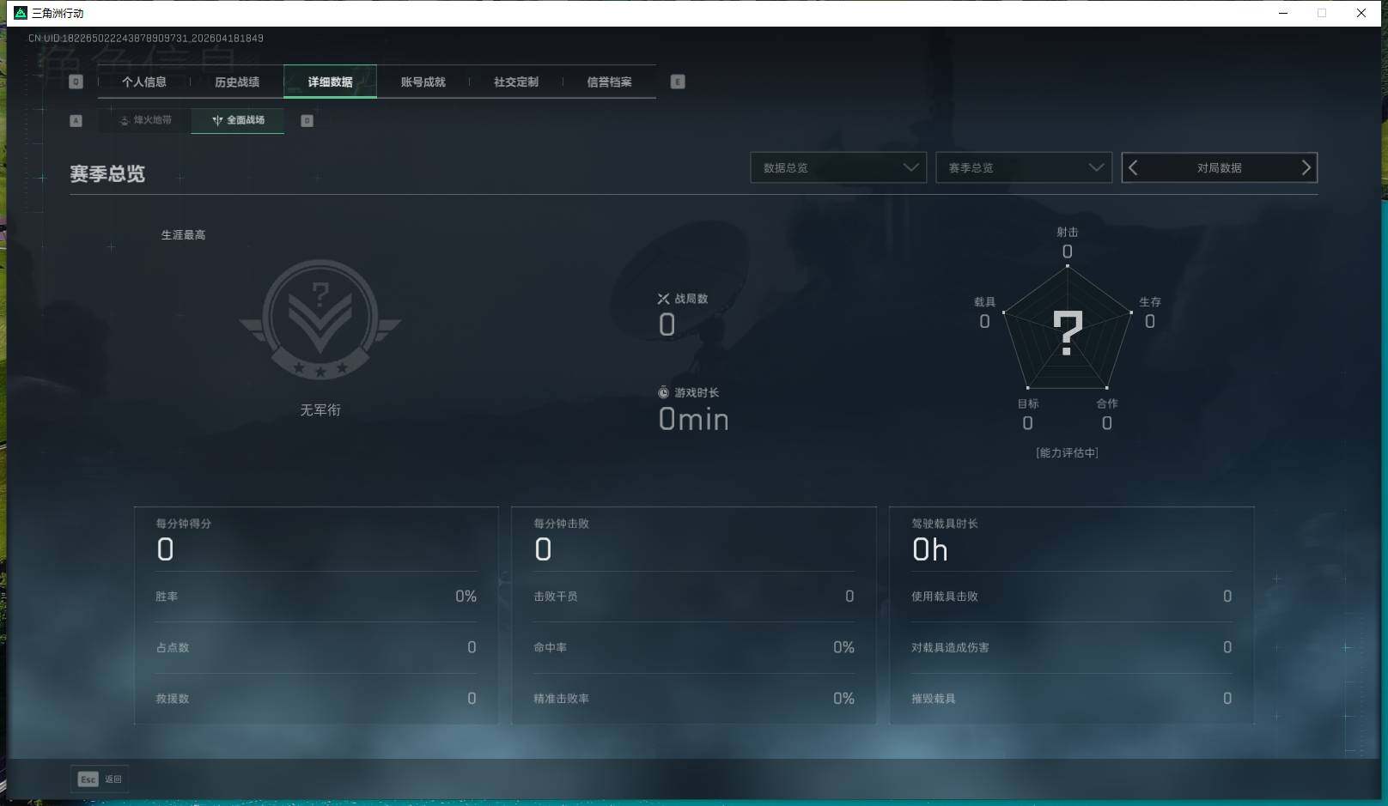Open the 个人信息 tab
Viewport: 1388px width, 806px height.
144,82
